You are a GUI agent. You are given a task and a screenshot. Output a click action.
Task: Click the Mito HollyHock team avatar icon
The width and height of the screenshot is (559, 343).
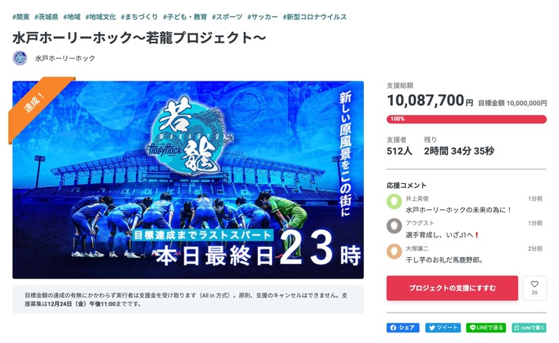tap(21, 59)
